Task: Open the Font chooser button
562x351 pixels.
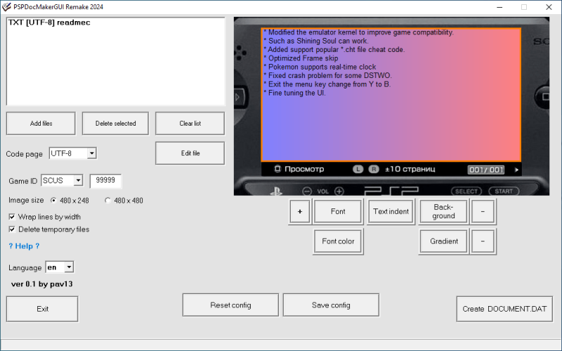Action: pyautogui.click(x=338, y=211)
